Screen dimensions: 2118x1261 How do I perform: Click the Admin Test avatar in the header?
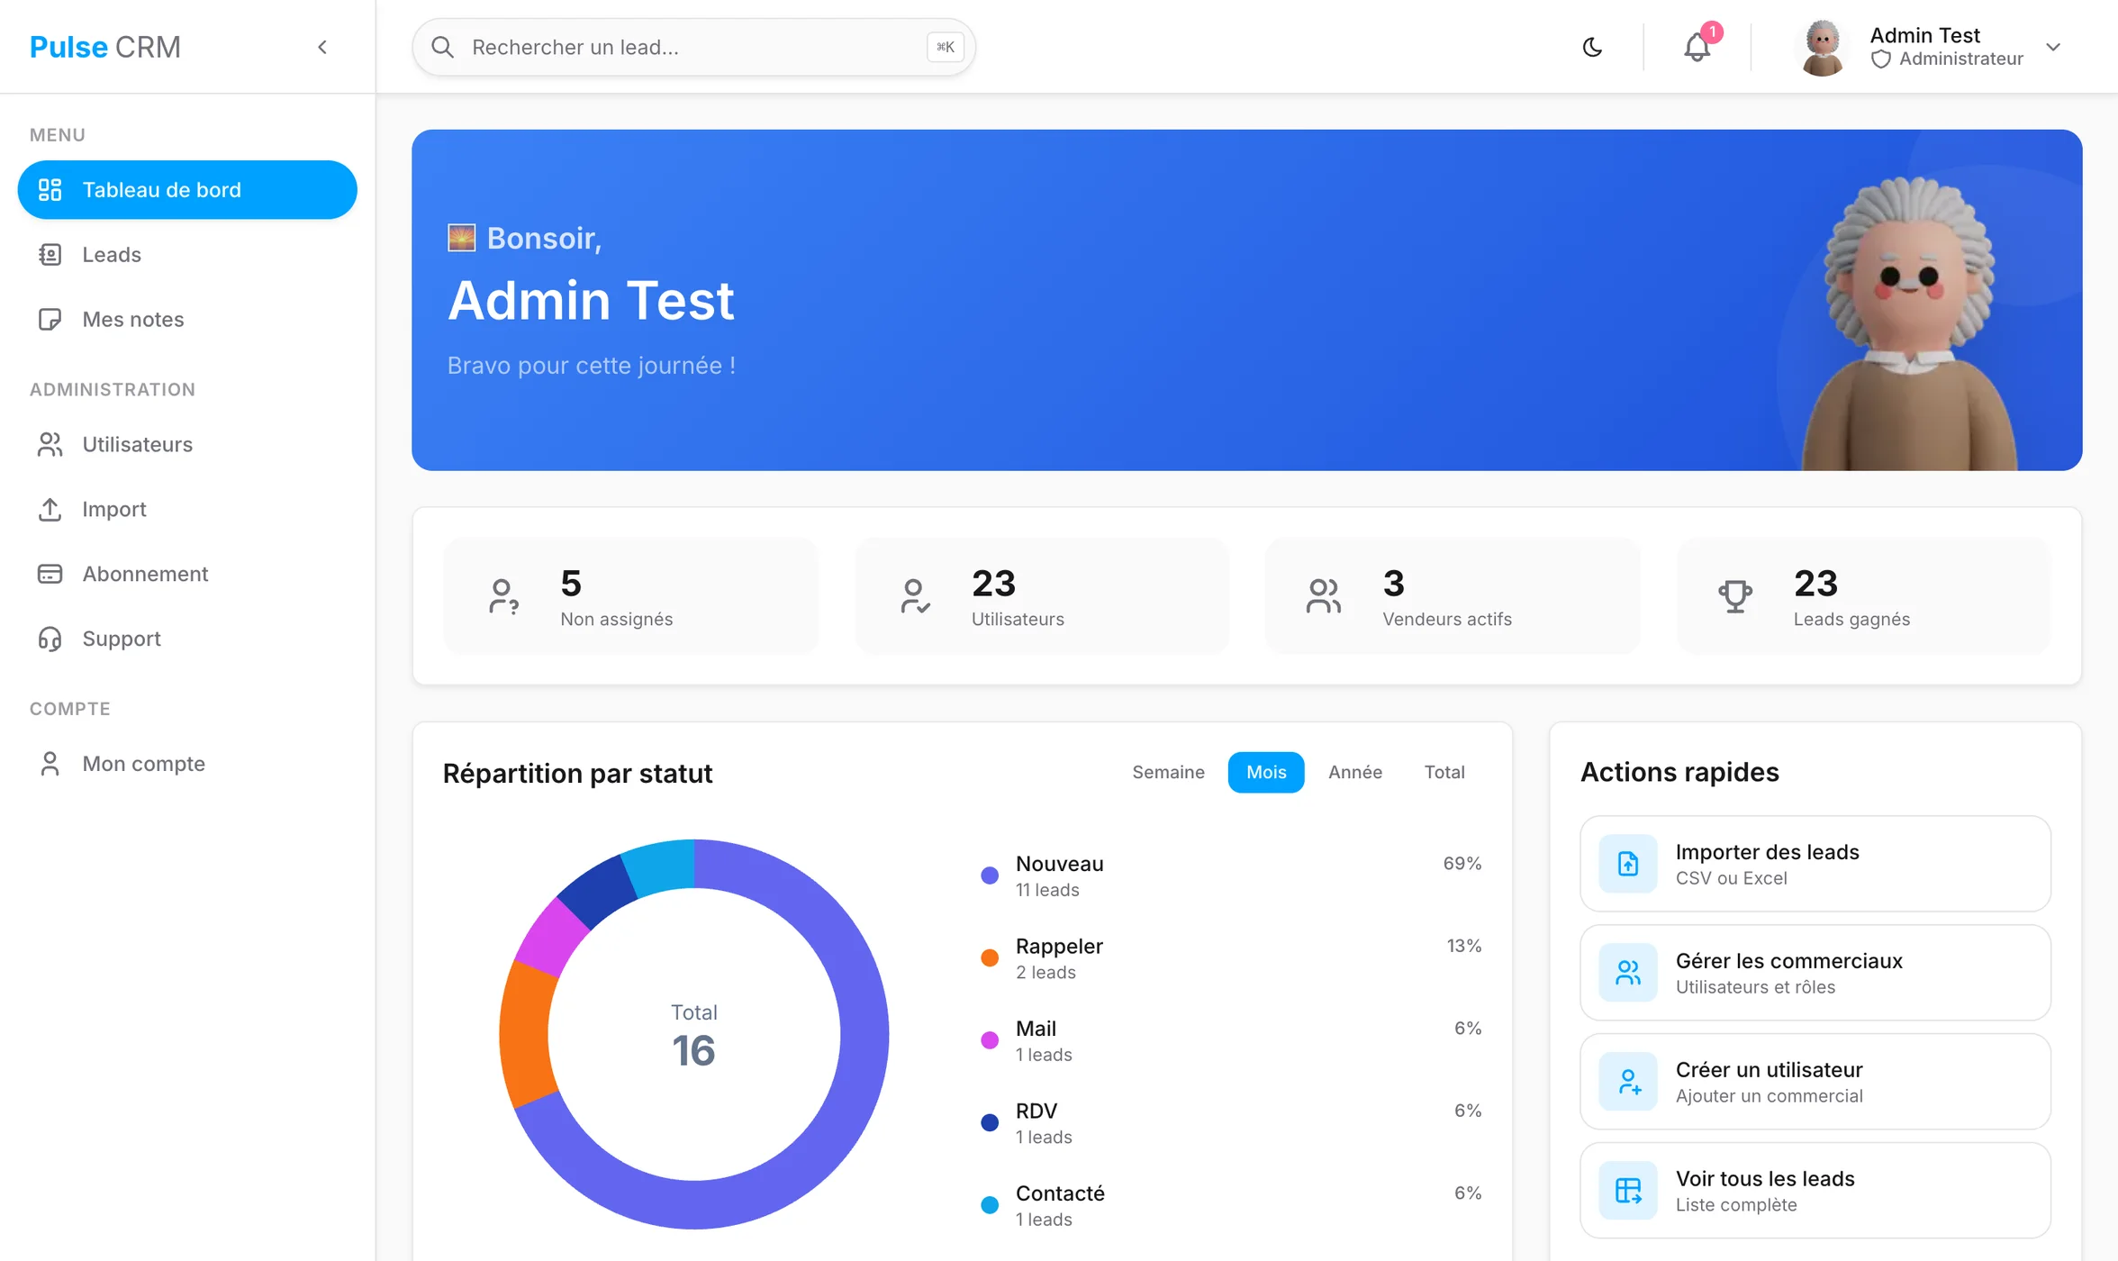tap(1823, 48)
